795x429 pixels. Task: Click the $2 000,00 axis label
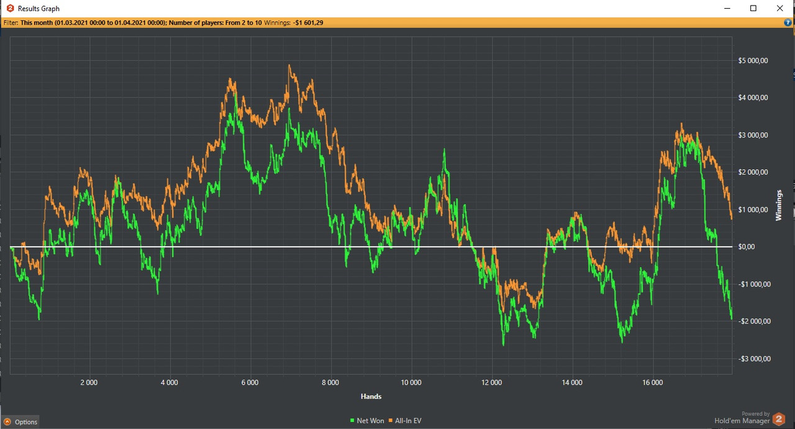(x=753, y=172)
